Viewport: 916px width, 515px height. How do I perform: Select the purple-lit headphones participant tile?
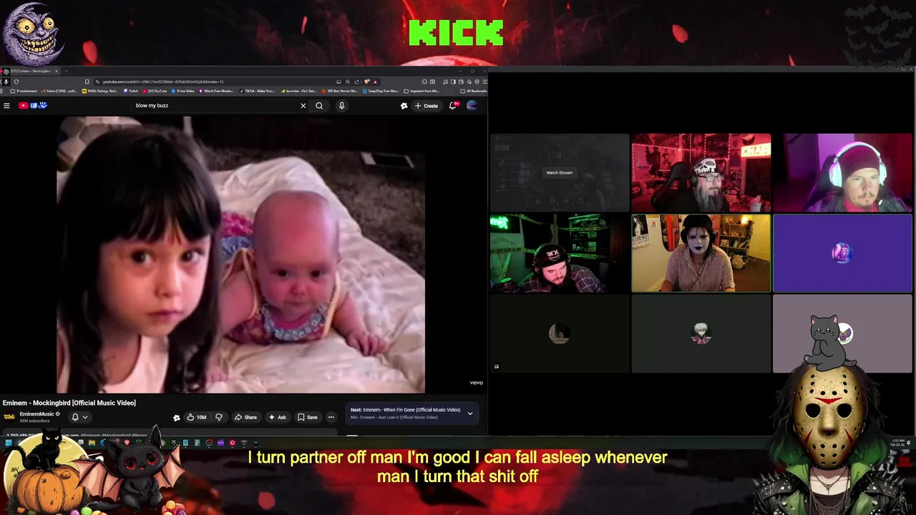(x=843, y=172)
